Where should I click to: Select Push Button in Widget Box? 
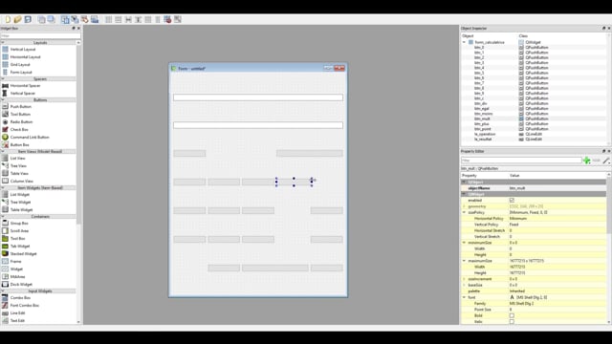tap(21, 106)
